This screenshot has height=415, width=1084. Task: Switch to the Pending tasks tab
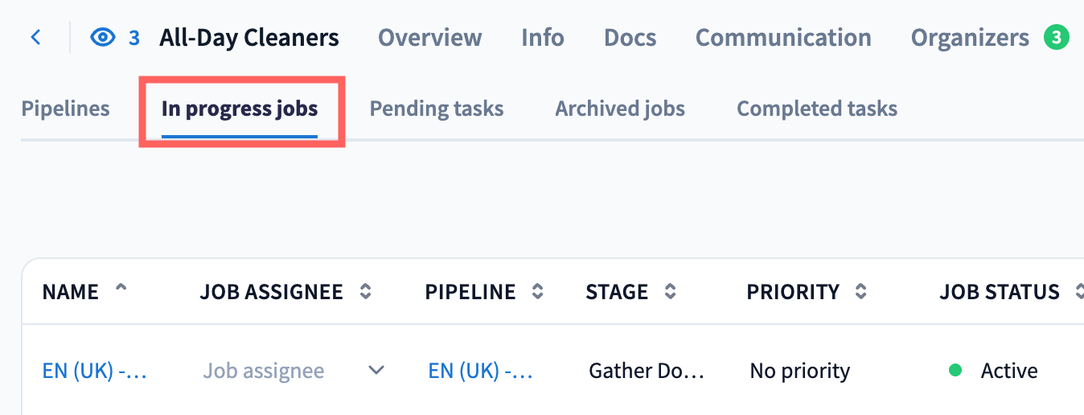(x=436, y=109)
